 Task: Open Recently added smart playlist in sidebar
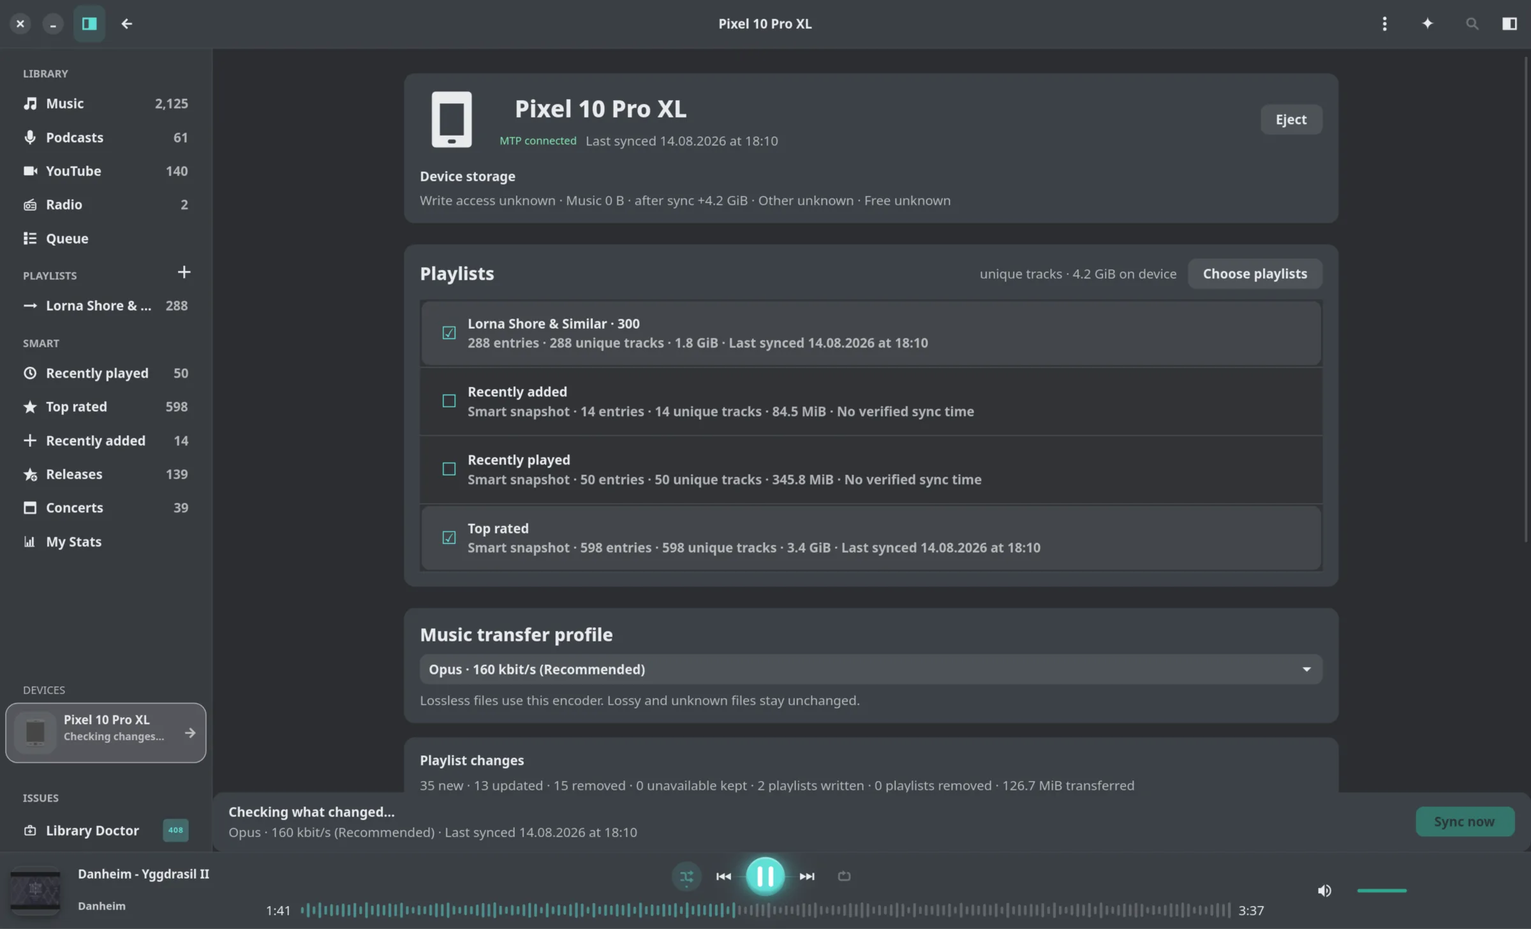tap(106, 441)
